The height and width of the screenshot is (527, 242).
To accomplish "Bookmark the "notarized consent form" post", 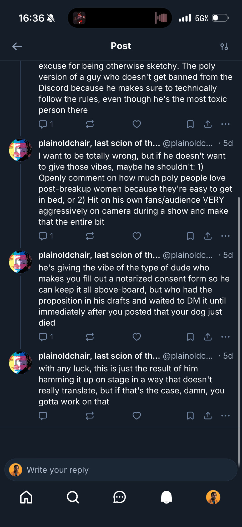I will (190, 337).
